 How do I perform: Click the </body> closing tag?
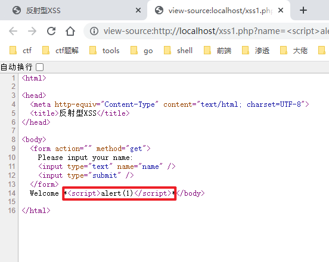coord(190,193)
